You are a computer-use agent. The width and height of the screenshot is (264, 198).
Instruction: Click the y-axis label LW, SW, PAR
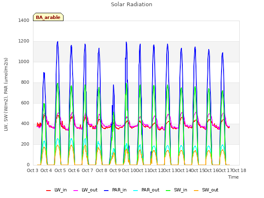point(6,94)
